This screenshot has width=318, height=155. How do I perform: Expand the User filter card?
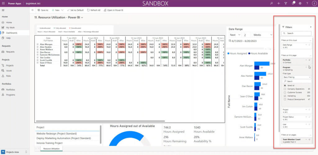pyautogui.click(x=306, y=124)
